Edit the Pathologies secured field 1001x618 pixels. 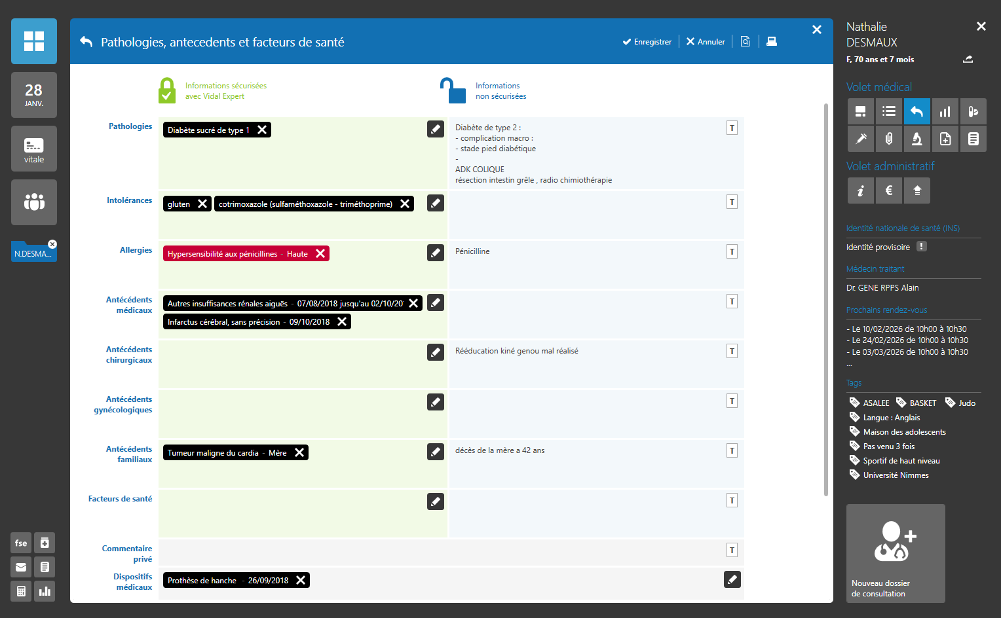(x=436, y=129)
